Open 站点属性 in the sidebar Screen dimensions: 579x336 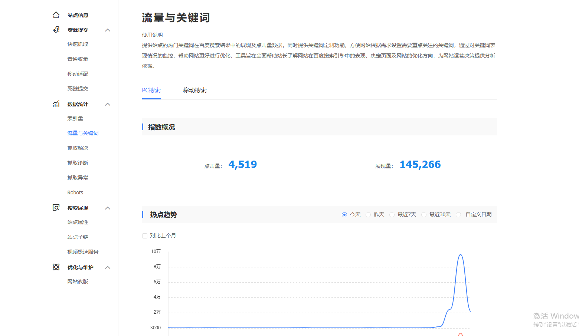tap(78, 222)
